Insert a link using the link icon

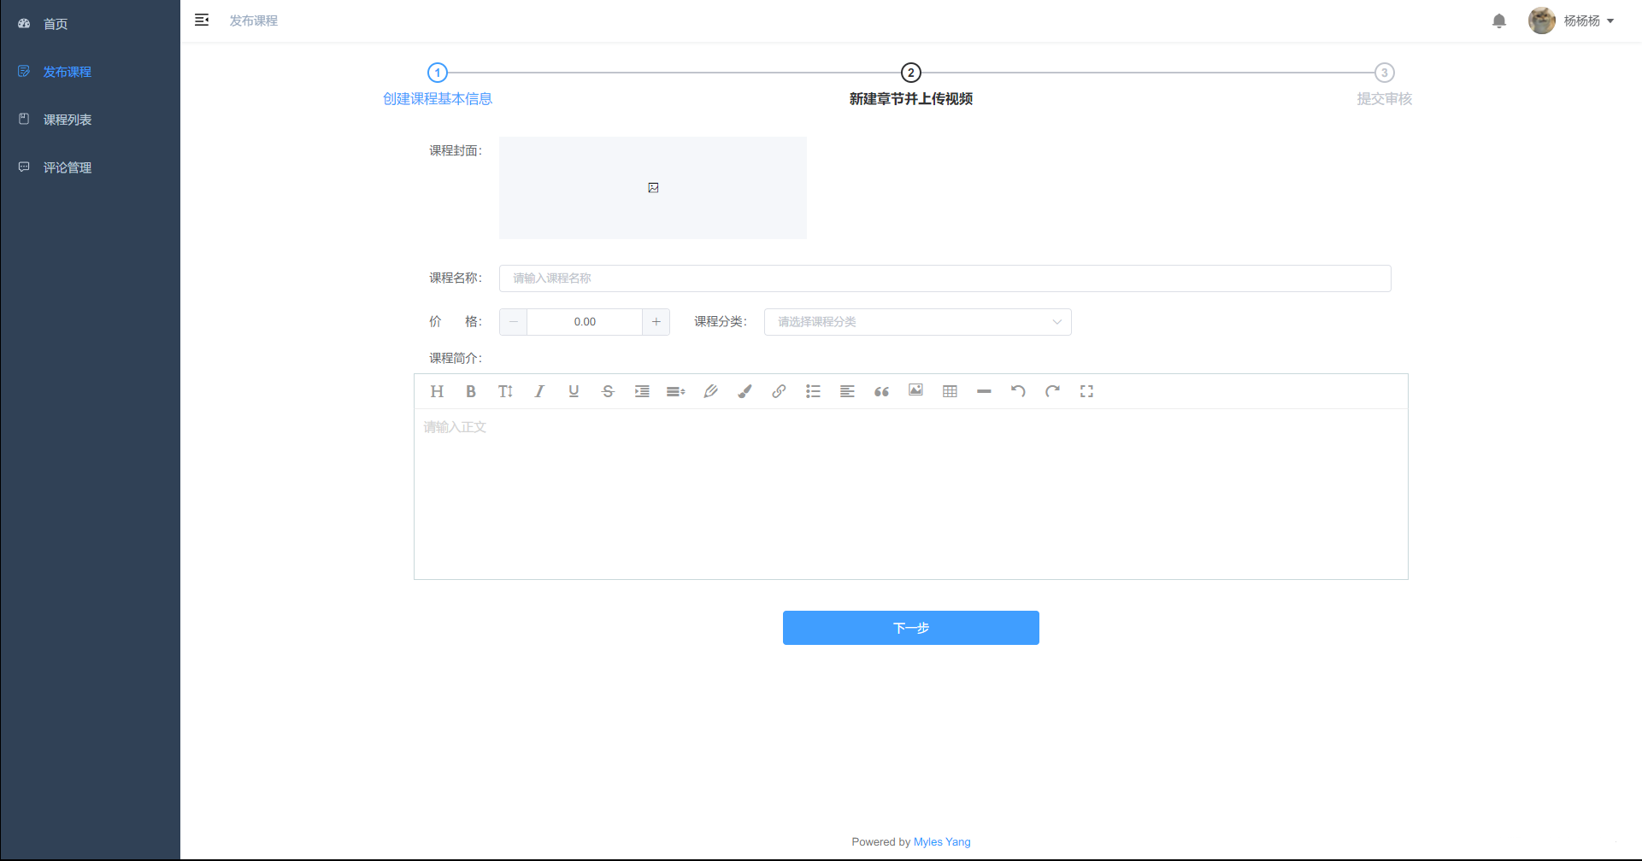[779, 391]
